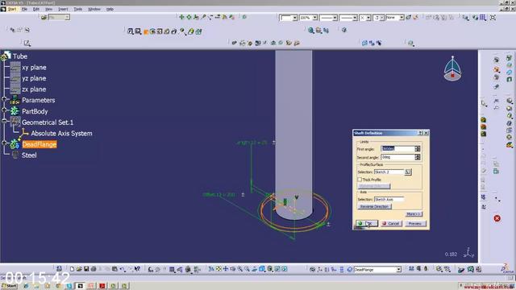This screenshot has width=516, height=290.
Task: Click the Painter icon after the layer dropdown
Action: [409, 17]
